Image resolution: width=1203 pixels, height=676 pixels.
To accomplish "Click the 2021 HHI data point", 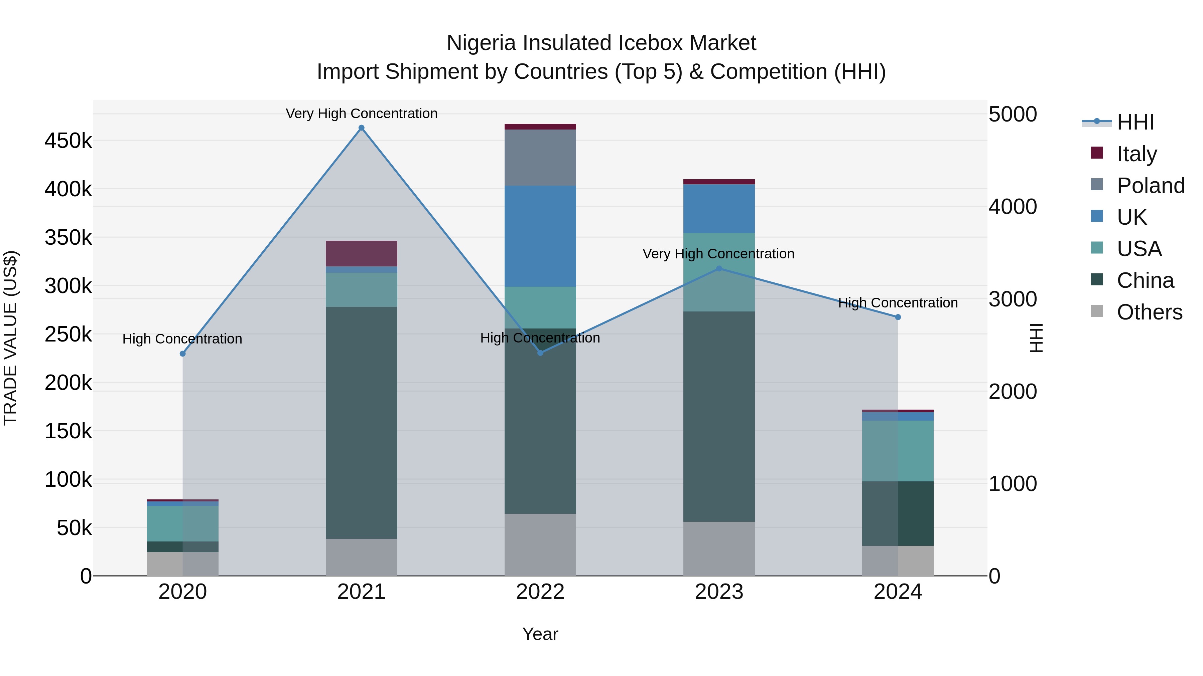I will [362, 128].
